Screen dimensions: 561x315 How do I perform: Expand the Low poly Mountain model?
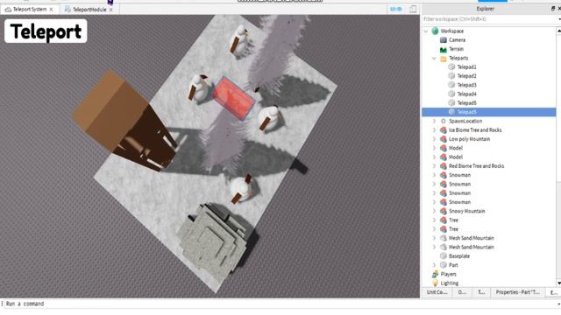[434, 139]
